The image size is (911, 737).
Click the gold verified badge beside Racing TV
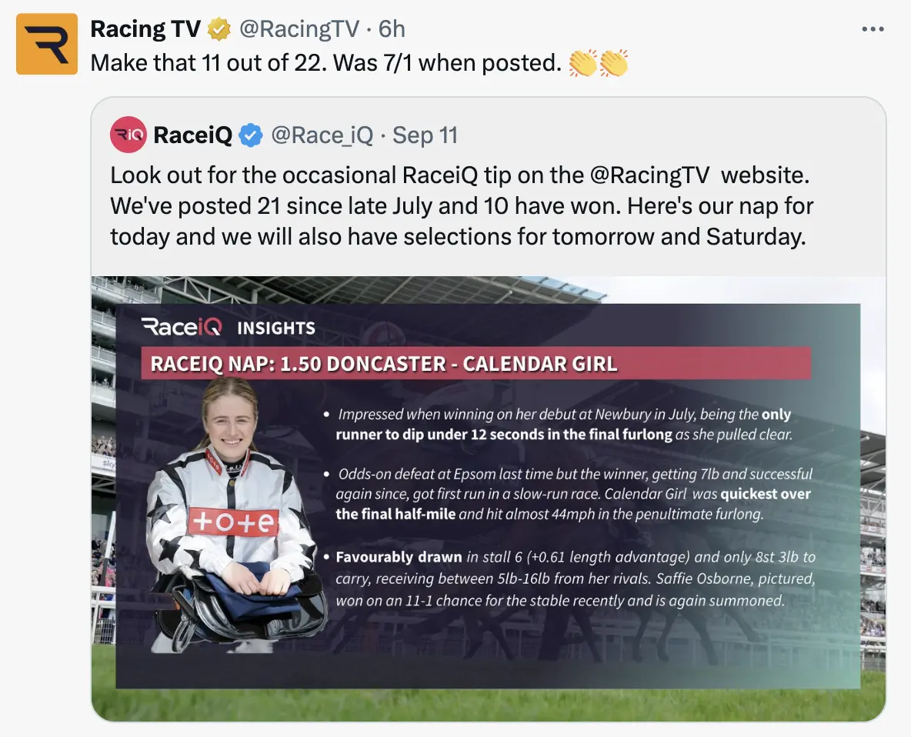tap(220, 29)
